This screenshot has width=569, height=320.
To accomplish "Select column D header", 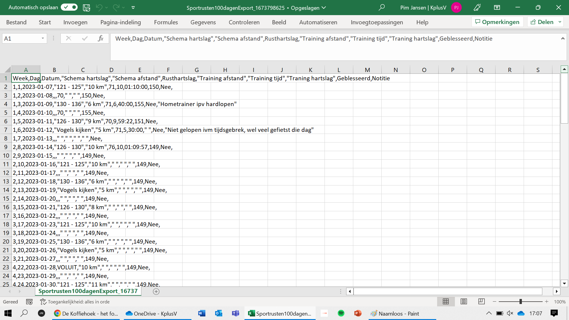I will (x=111, y=70).
